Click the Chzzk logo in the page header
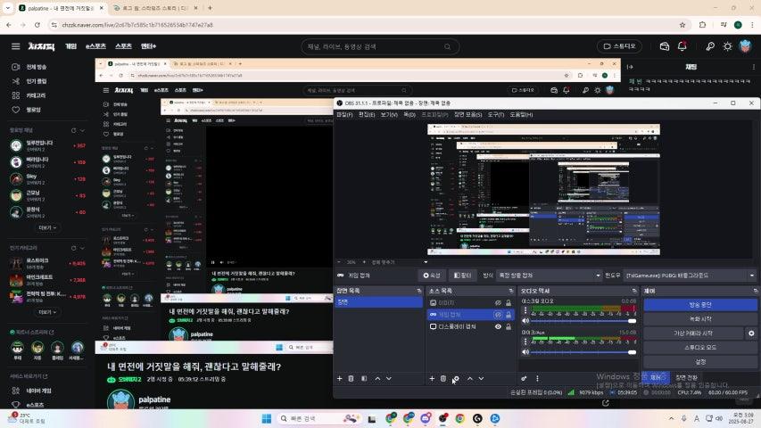Viewport: 761px width, 428px height. pyautogui.click(x=41, y=46)
